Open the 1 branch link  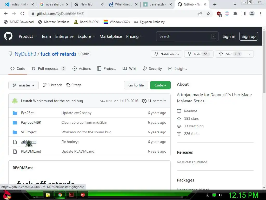point(52,85)
